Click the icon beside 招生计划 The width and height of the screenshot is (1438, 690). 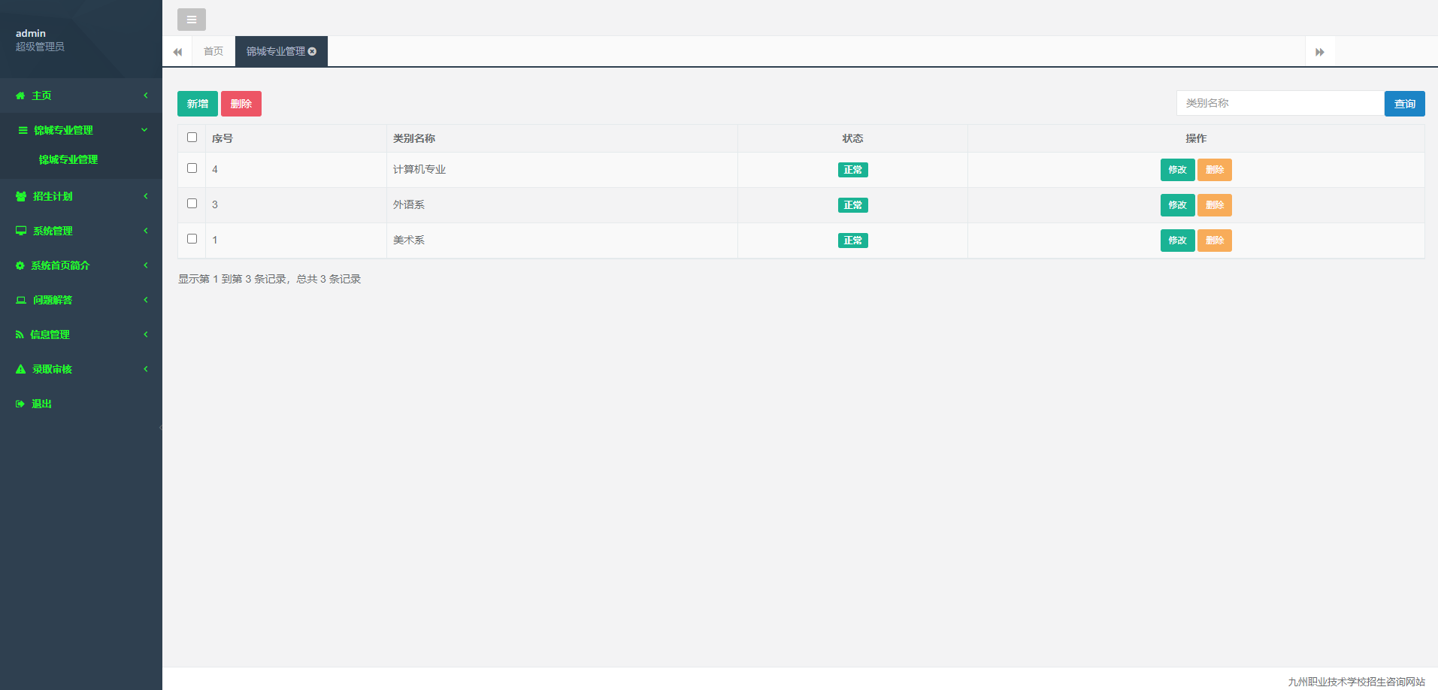pos(21,196)
